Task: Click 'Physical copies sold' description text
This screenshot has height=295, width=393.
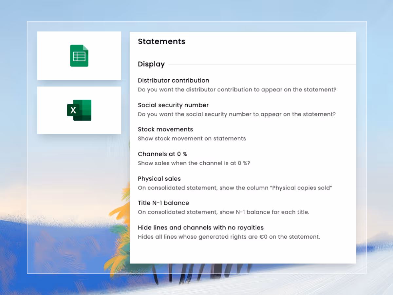Action: (235, 188)
